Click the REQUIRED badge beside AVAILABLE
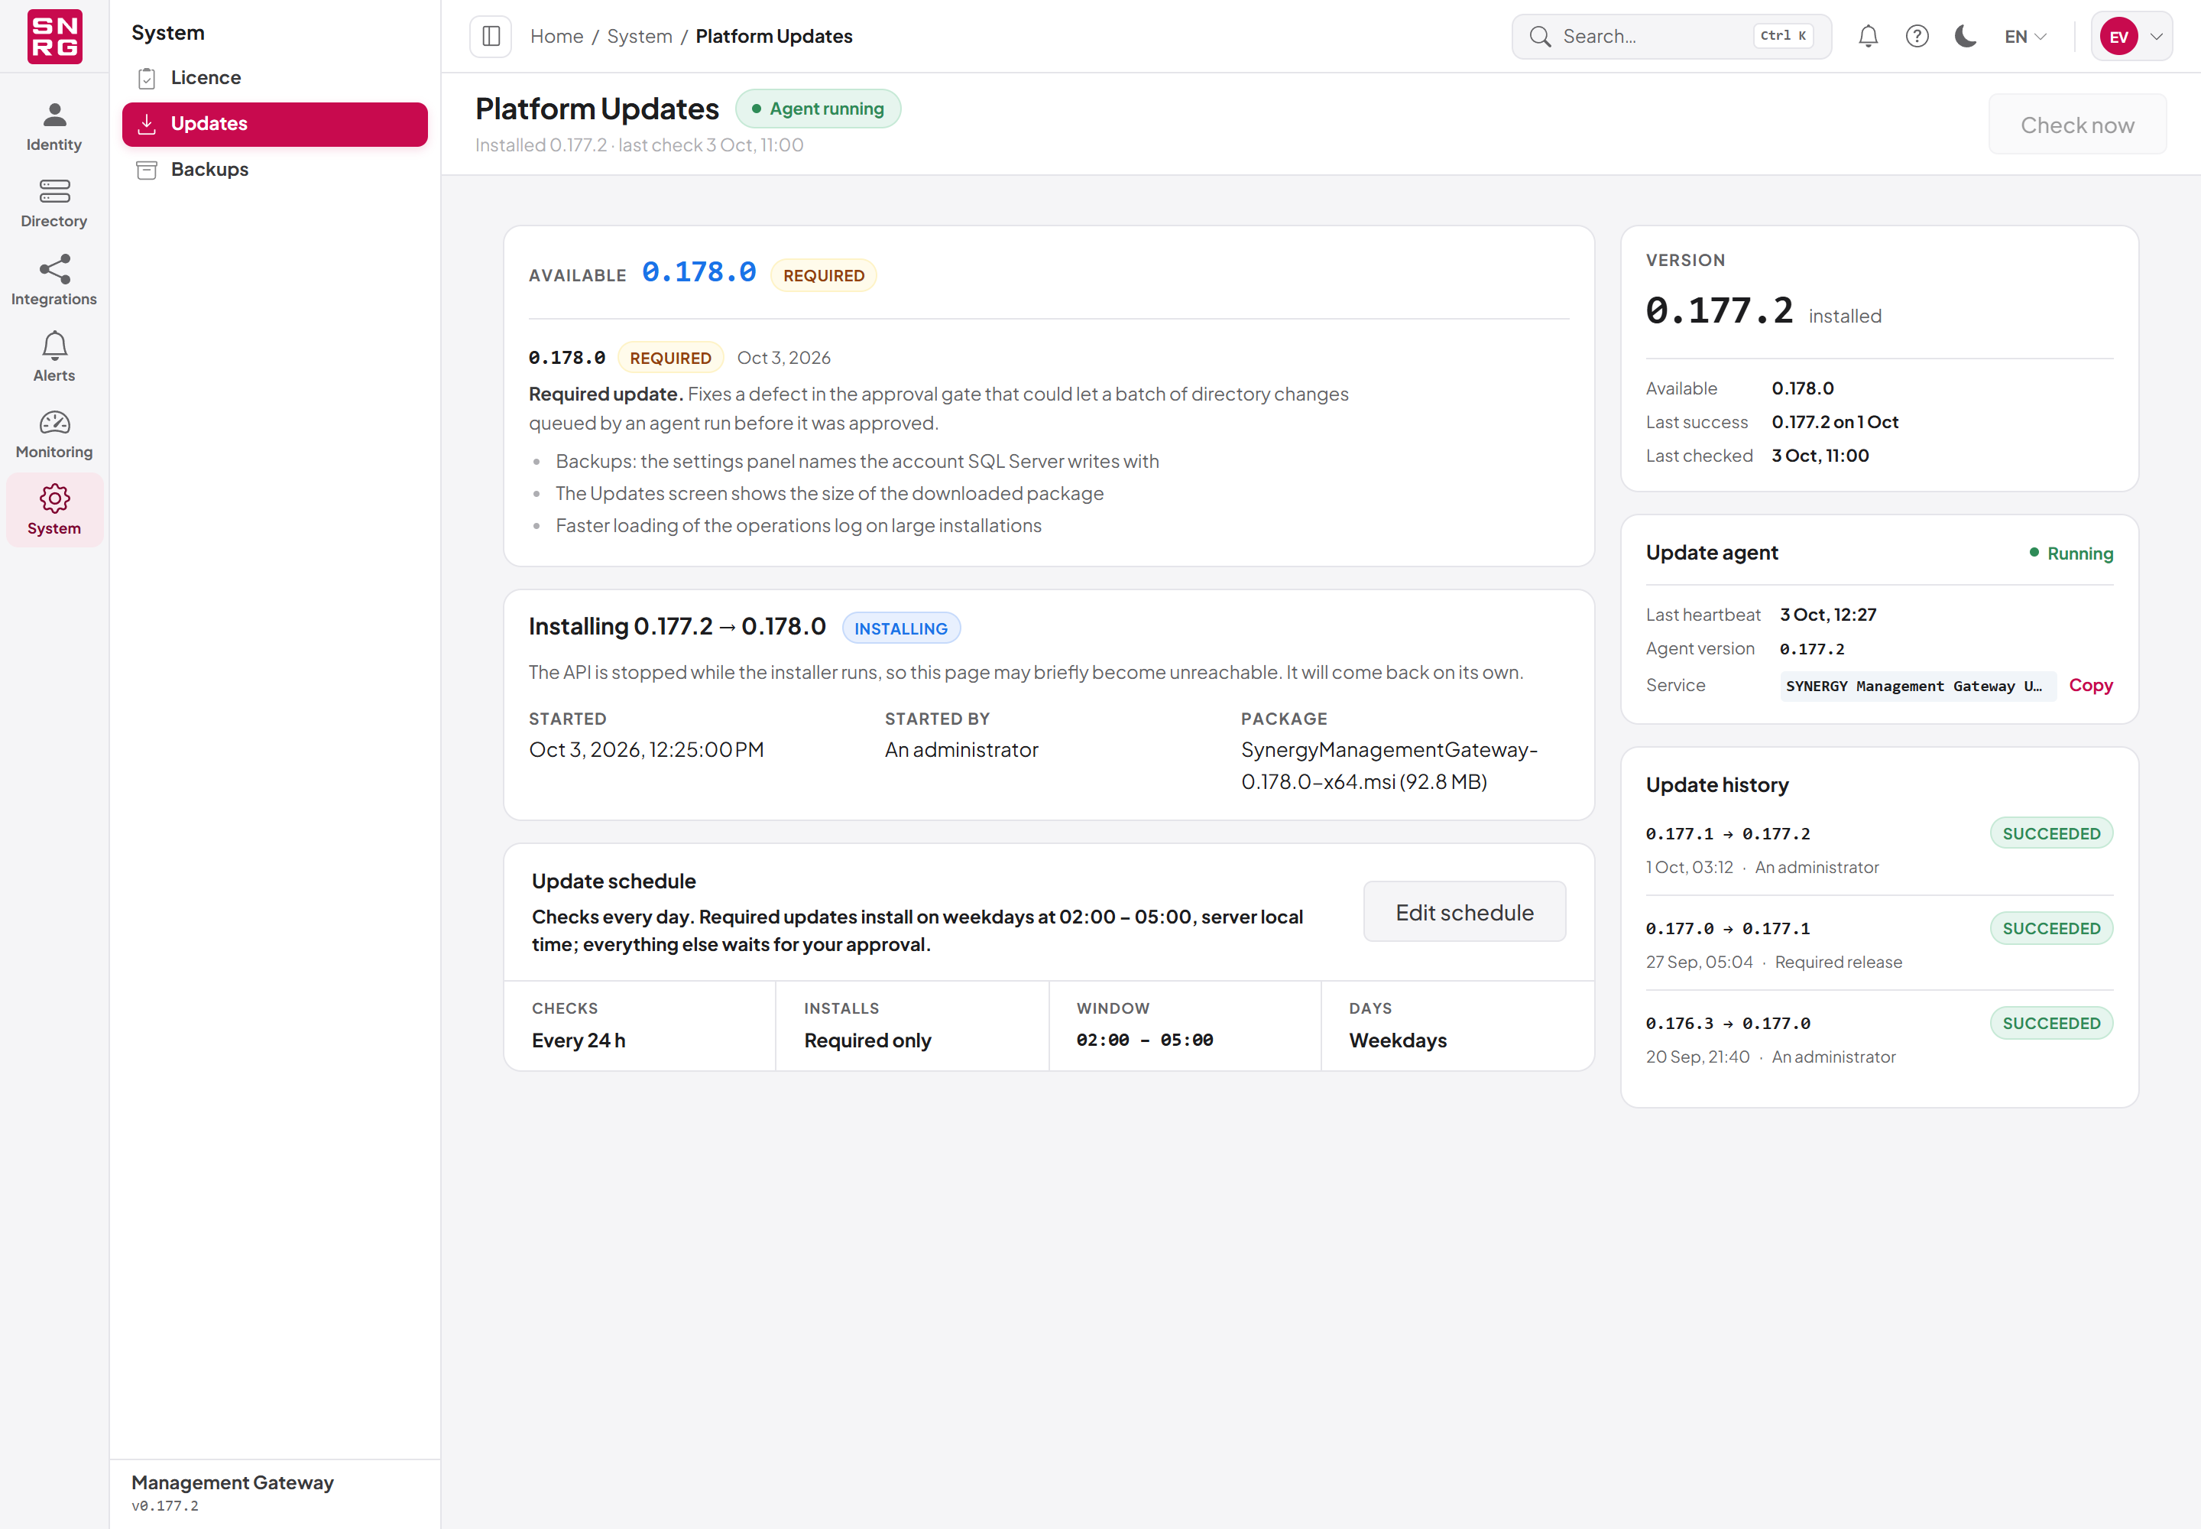 click(823, 276)
